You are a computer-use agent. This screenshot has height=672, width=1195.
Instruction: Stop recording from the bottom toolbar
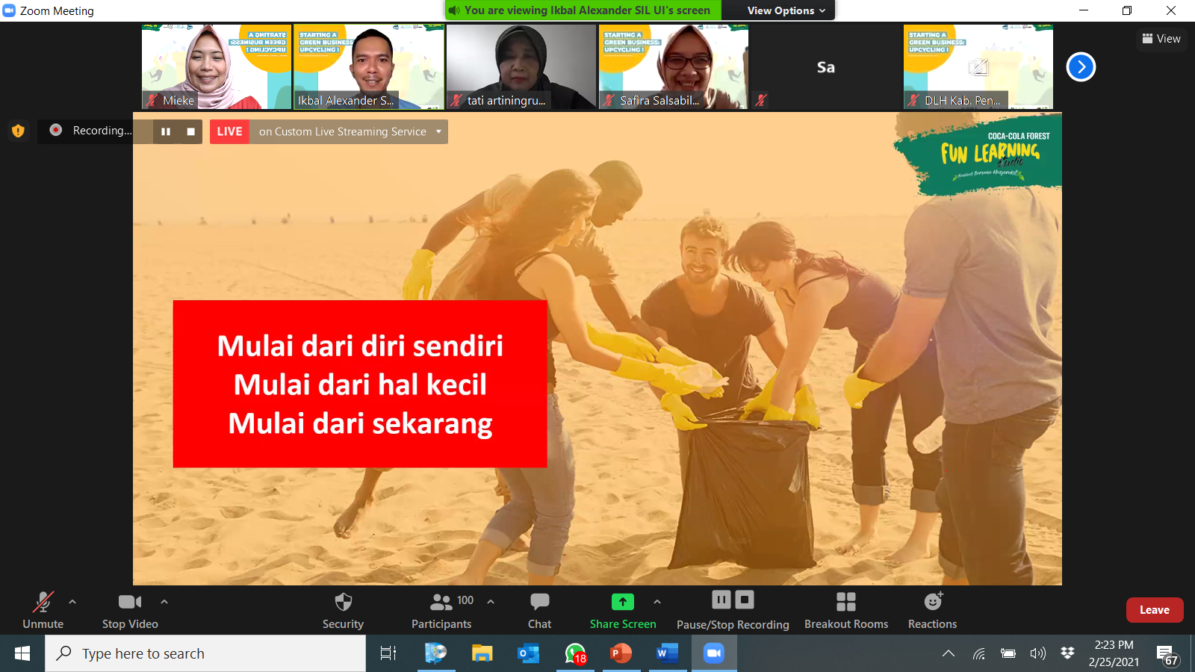745,600
